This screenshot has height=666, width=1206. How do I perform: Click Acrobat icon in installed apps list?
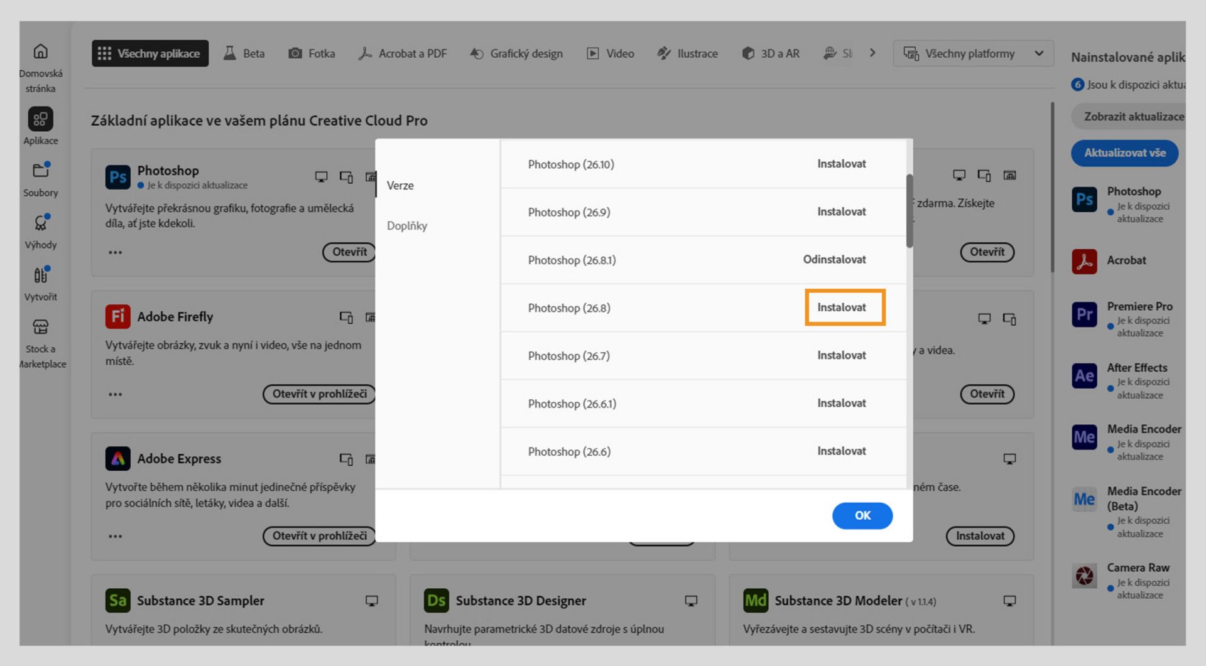(x=1085, y=261)
